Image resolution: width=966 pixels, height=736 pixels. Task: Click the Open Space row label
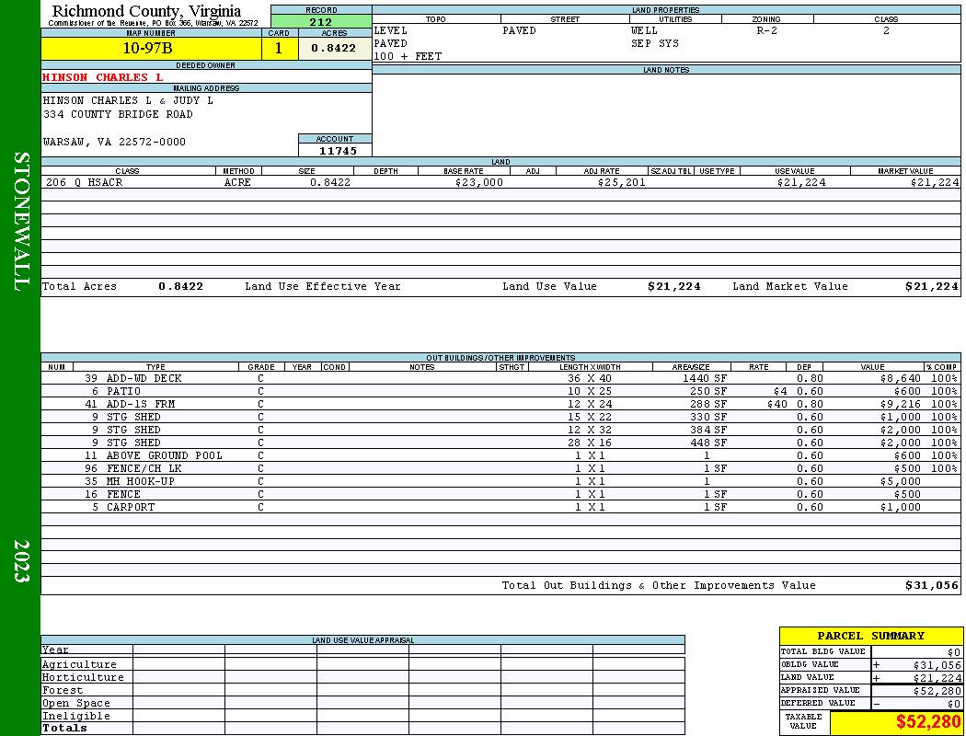(x=75, y=704)
